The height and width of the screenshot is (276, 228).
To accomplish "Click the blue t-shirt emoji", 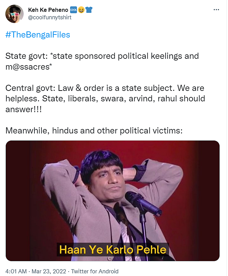I will point(89,10).
